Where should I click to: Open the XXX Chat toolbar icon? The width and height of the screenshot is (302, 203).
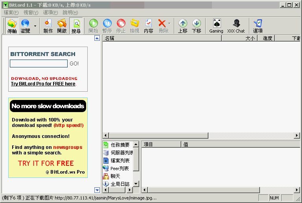pyautogui.click(x=236, y=26)
